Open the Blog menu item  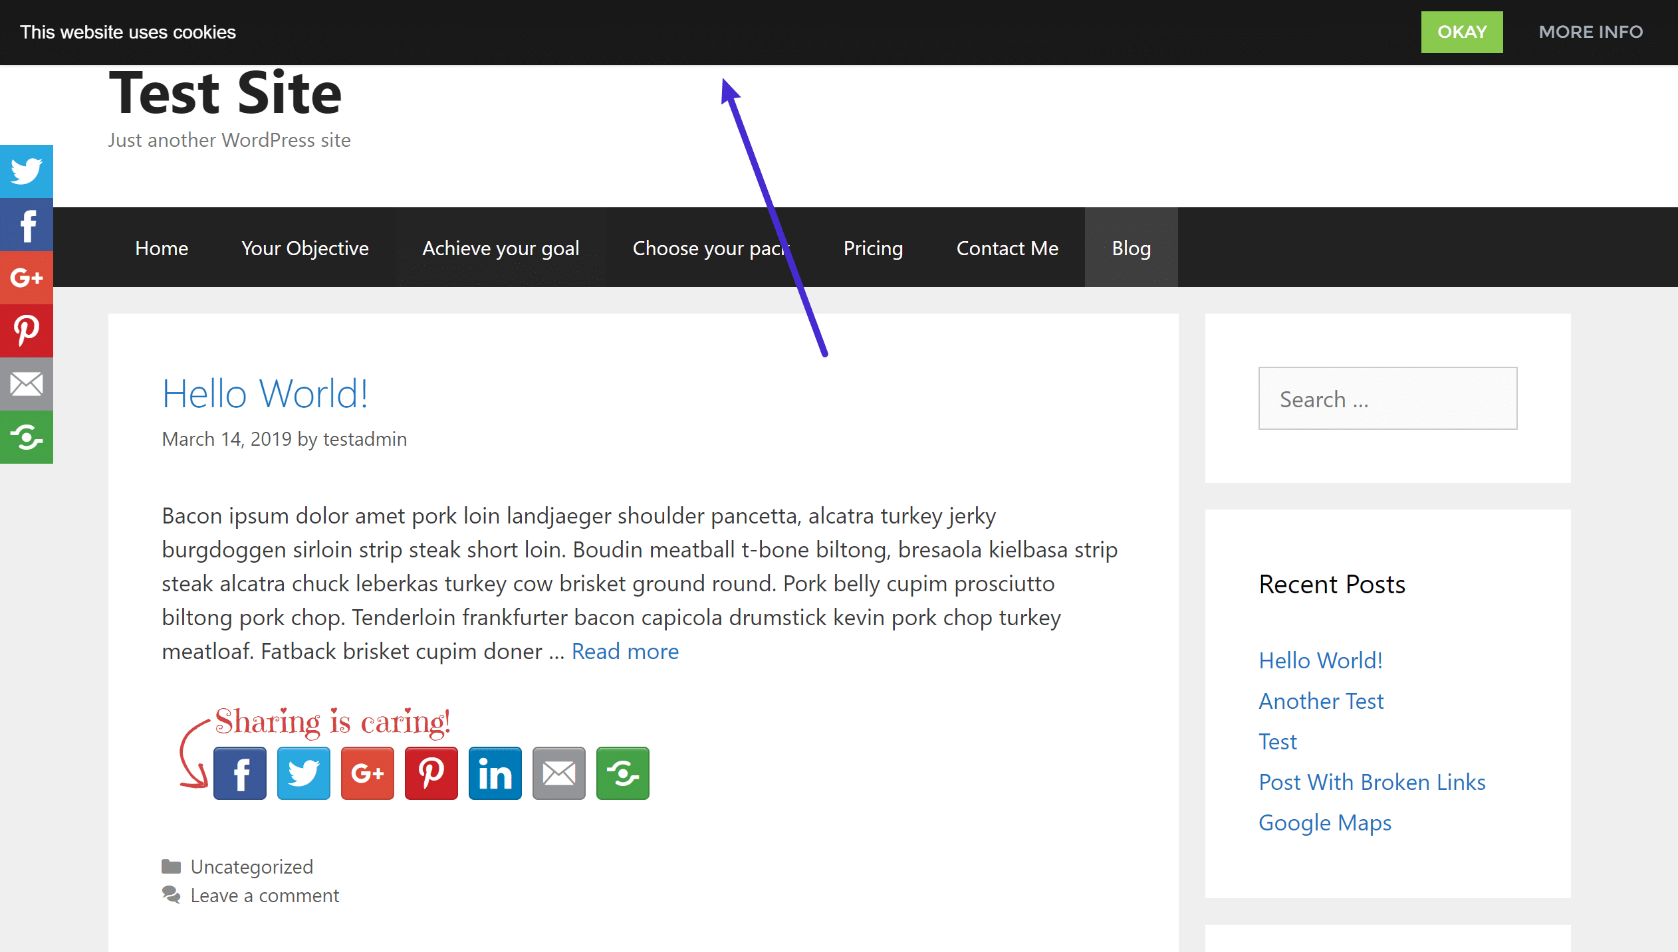coord(1131,246)
